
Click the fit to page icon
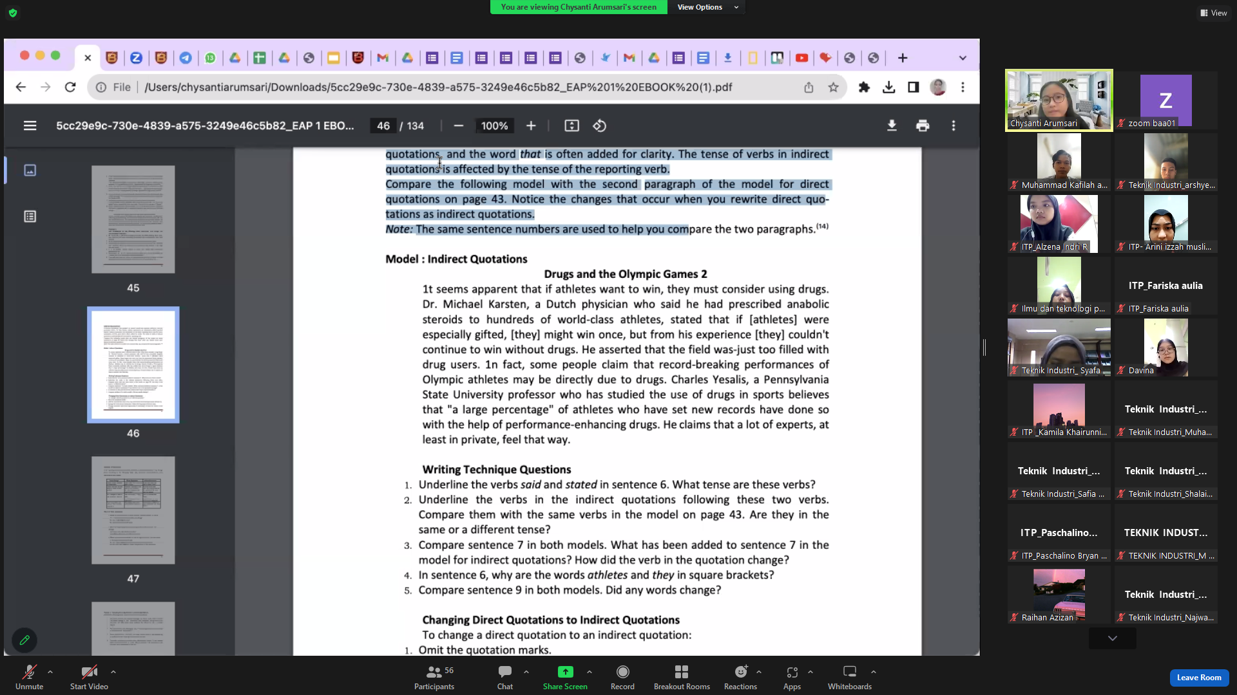571,125
